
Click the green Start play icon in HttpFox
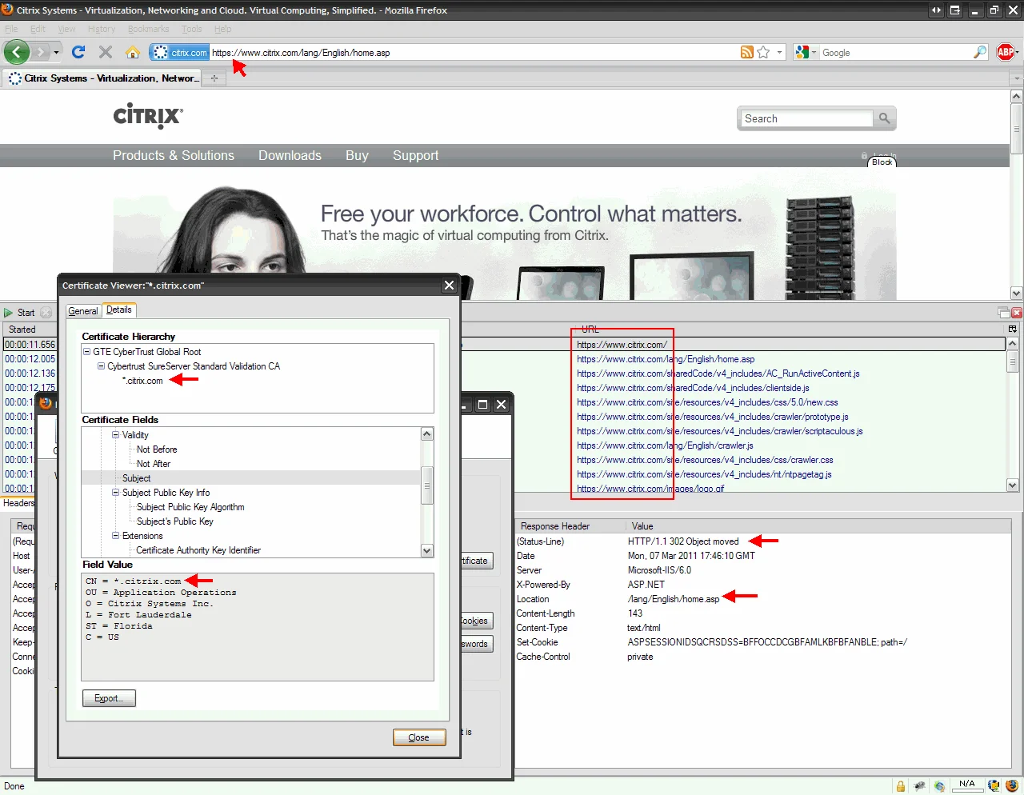(9, 313)
